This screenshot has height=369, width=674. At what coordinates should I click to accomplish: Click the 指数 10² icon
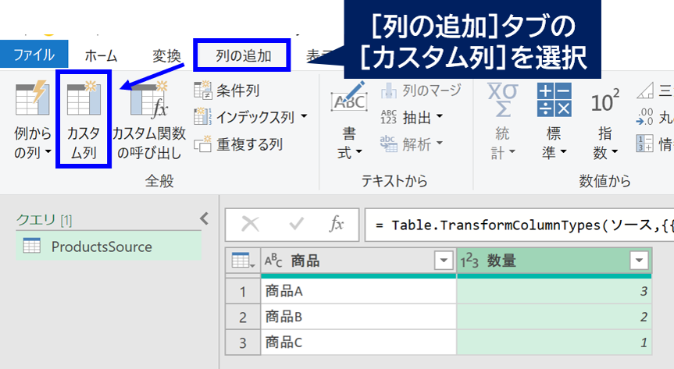coord(605,101)
